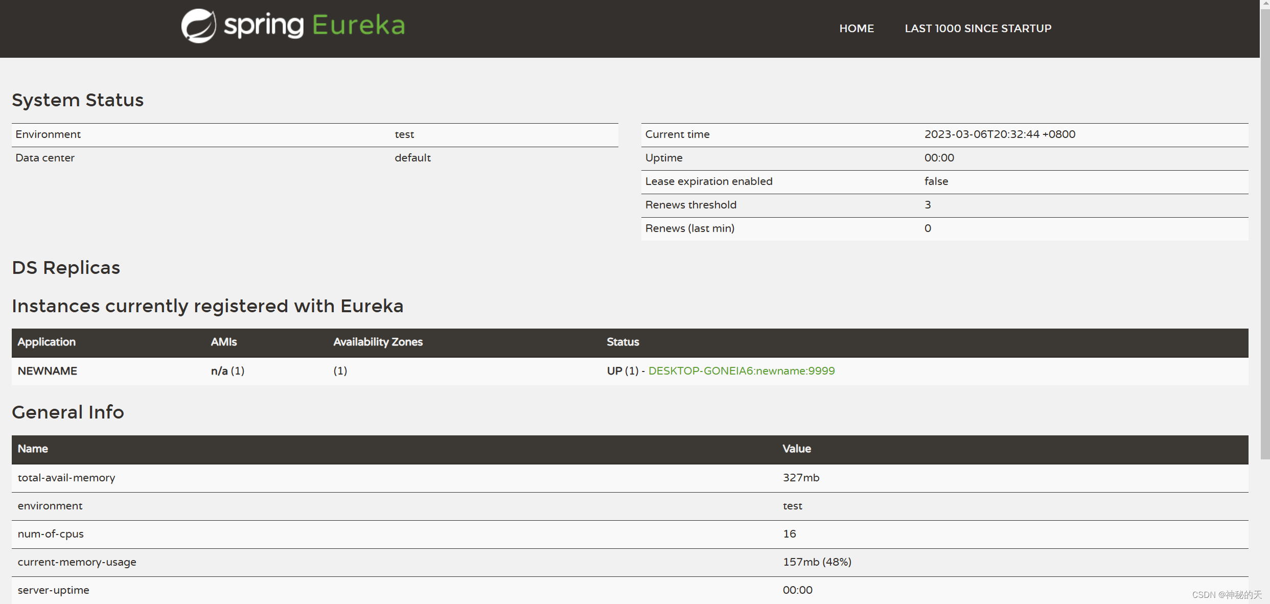Click Instances currently registered with Eureka heading
This screenshot has height=604, width=1270.
(x=207, y=306)
